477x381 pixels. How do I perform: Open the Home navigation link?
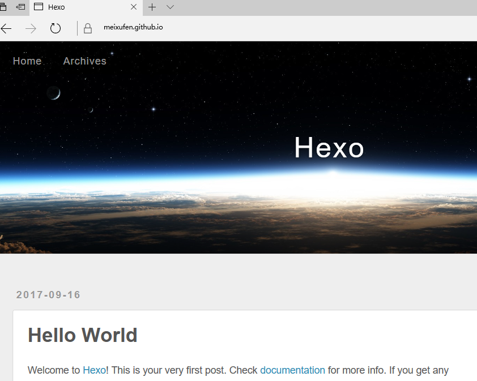pos(27,61)
